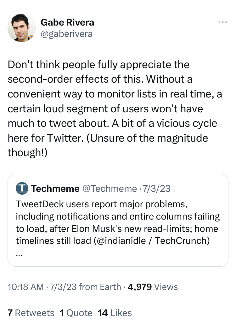Screen dimensions: 236x324
Task: Click the 10:18 AM timestamp
Action: click(25, 287)
